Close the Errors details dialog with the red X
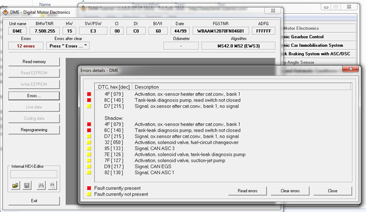The width and height of the screenshot is (366, 212). click(x=351, y=69)
